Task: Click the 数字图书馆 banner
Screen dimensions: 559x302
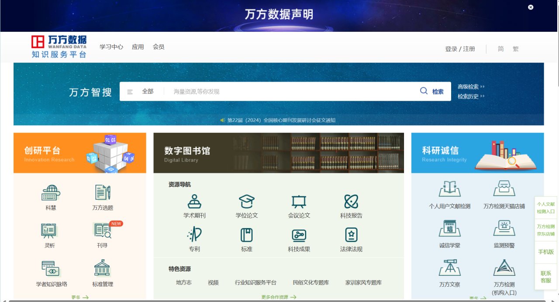Action: coord(279,153)
